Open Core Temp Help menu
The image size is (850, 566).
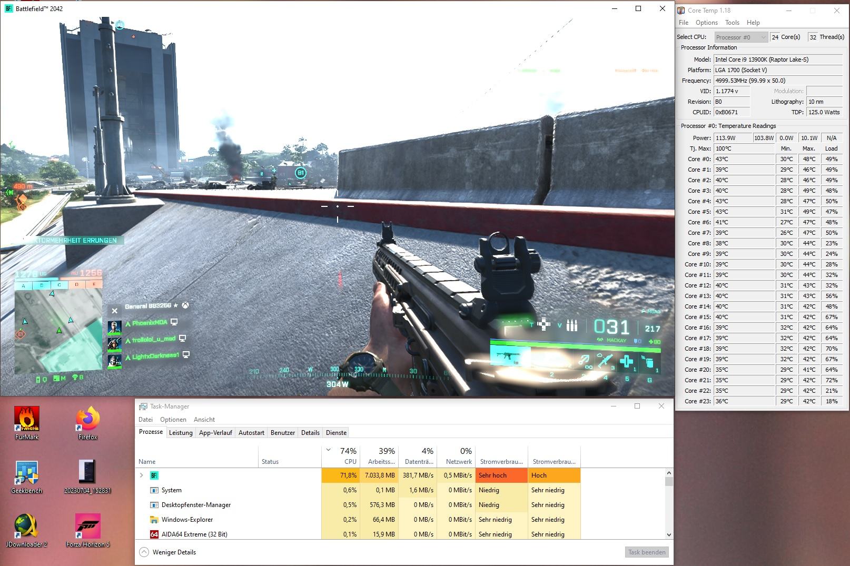click(753, 23)
